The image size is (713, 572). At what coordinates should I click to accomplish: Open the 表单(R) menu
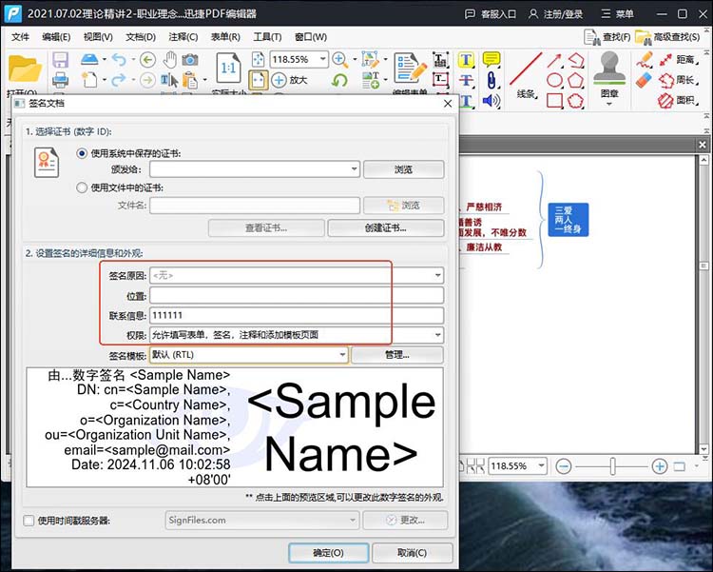(225, 37)
